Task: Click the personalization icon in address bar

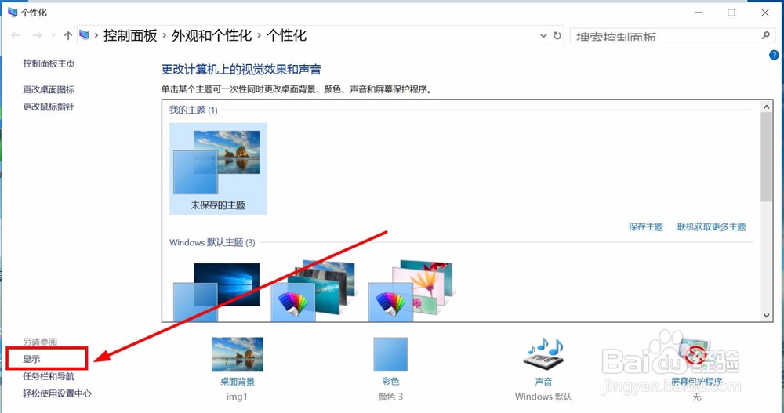Action: pos(85,35)
